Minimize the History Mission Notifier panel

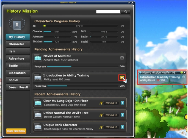(181, 73)
